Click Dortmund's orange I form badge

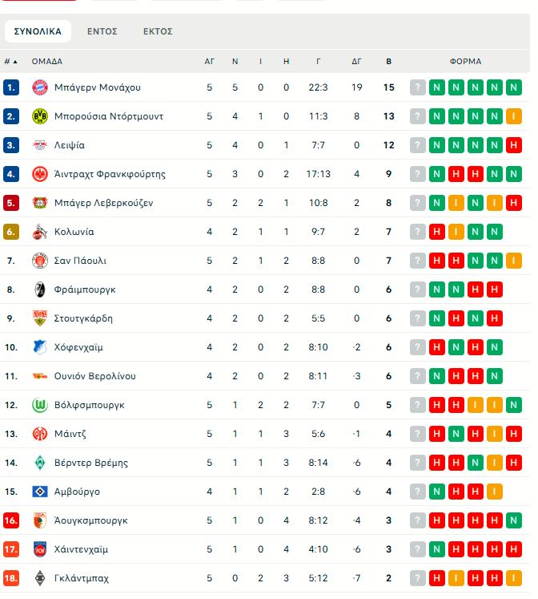coord(514,116)
